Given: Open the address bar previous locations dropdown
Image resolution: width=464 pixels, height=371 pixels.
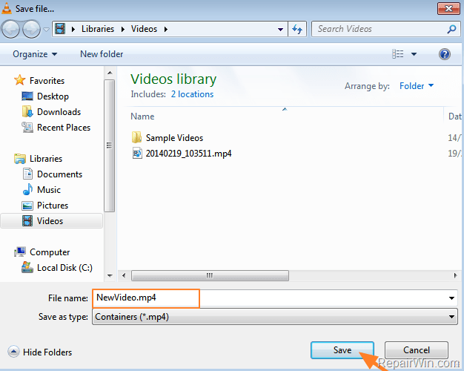Looking at the screenshot, I should pos(280,29).
